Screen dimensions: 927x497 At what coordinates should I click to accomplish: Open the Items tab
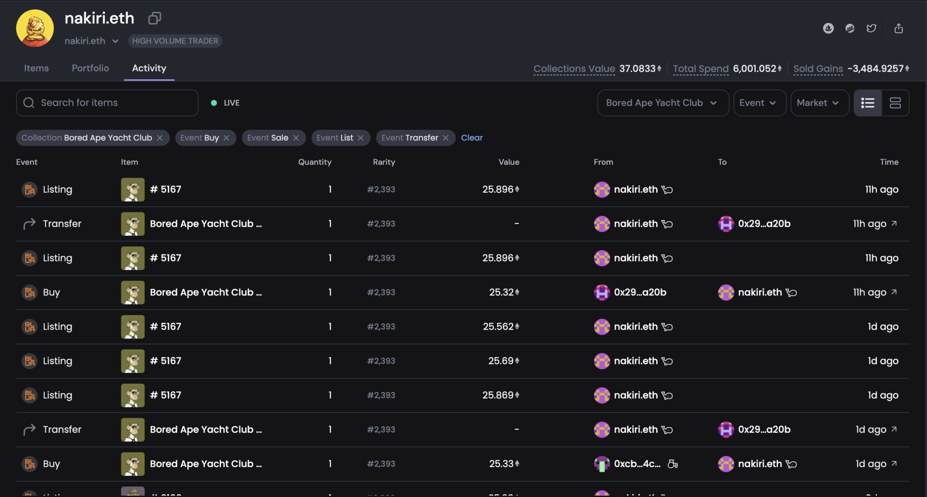(x=36, y=68)
